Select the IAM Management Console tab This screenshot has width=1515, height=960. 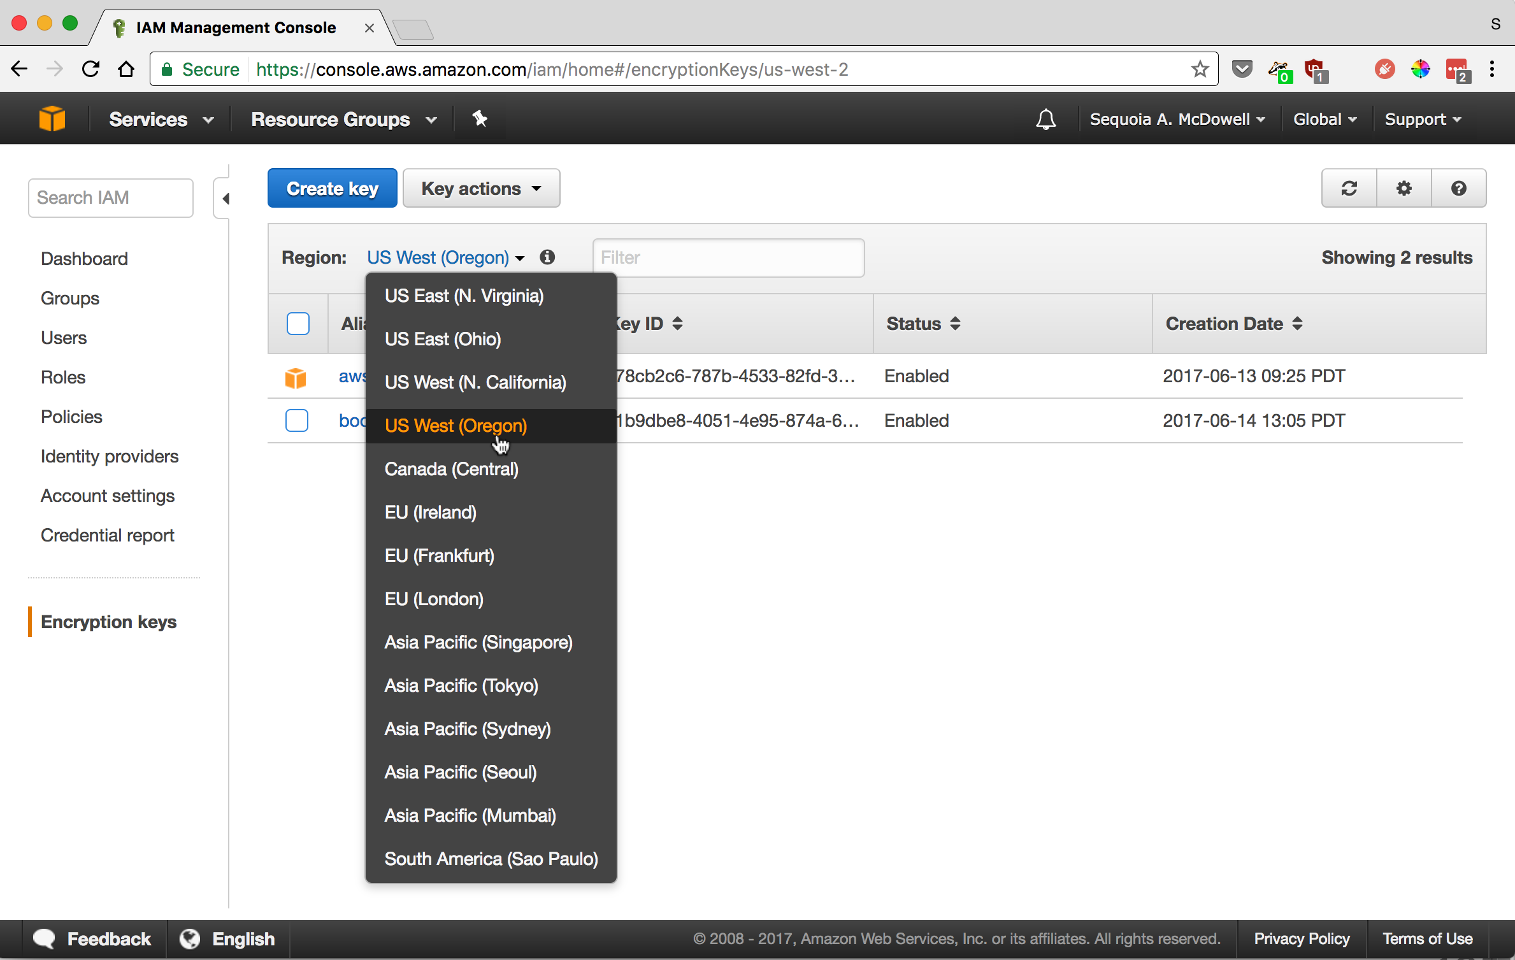tap(242, 27)
